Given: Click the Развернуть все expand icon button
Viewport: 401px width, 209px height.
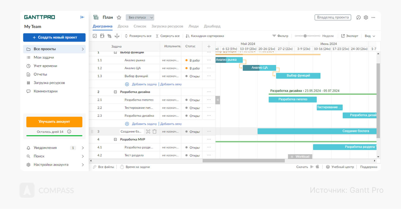Looking at the screenshot, I should [138, 36].
